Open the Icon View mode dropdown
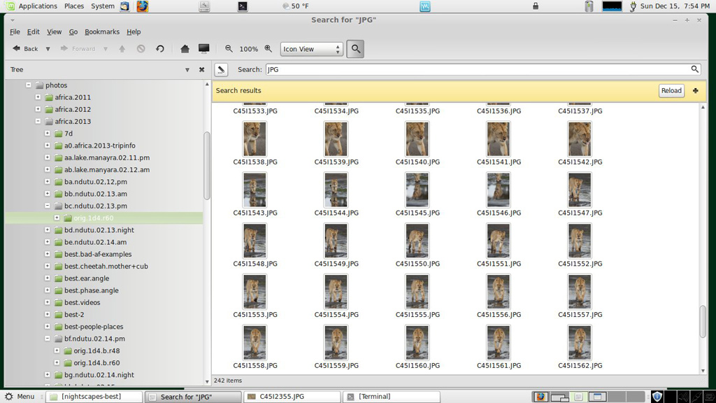The height and width of the screenshot is (403, 716). click(311, 49)
